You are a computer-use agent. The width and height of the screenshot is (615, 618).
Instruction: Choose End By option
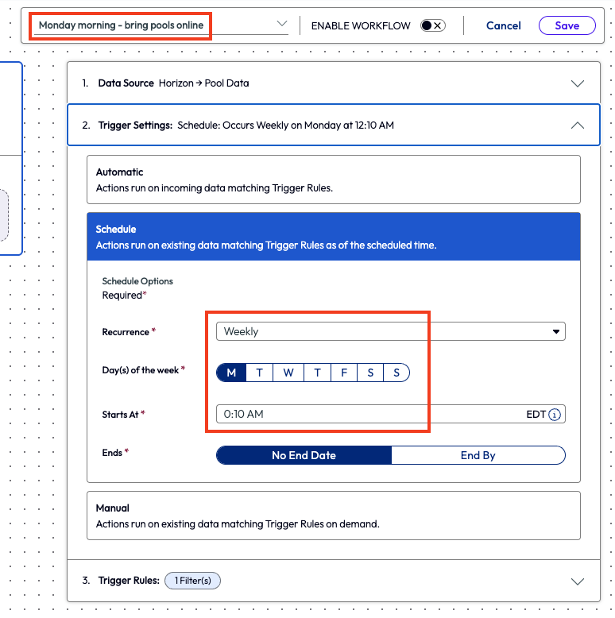coord(478,455)
